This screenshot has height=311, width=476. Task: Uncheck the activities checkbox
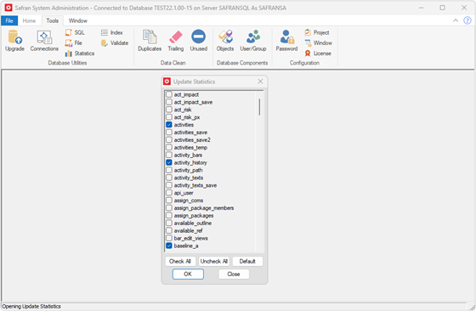pyautogui.click(x=169, y=125)
